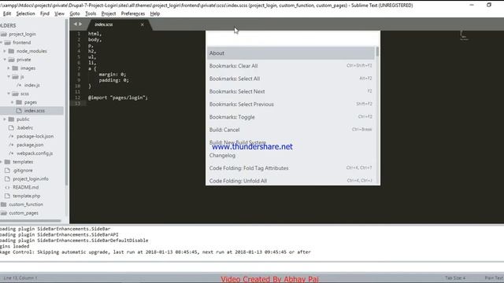The height and width of the screenshot is (283, 504).
Task: Collapse the scss folder arrow
Action: click(x=9, y=94)
